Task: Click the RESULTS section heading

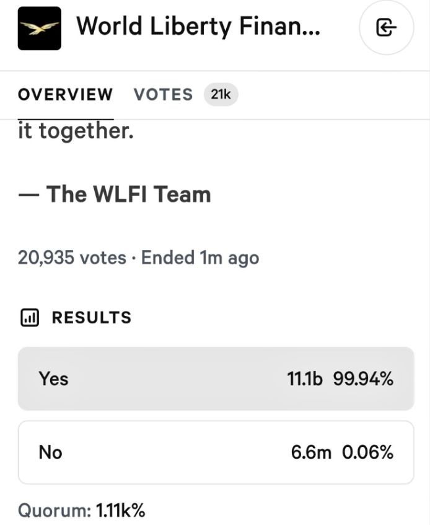Action: [x=92, y=318]
